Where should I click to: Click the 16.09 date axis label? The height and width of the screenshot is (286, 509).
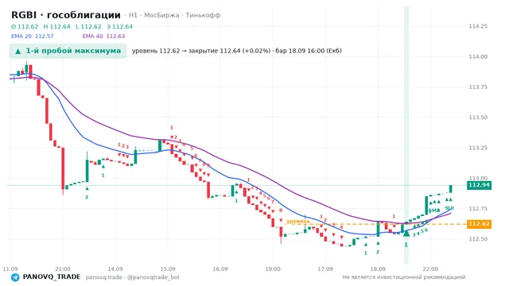220,269
